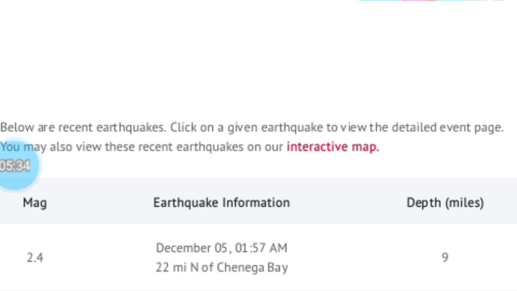Click the word 'map.' in the red link

365,147
